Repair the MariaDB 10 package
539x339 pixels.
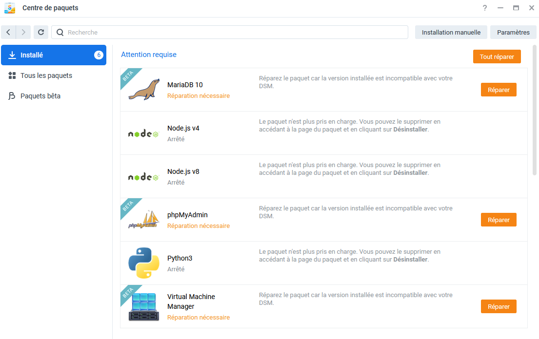coord(499,90)
